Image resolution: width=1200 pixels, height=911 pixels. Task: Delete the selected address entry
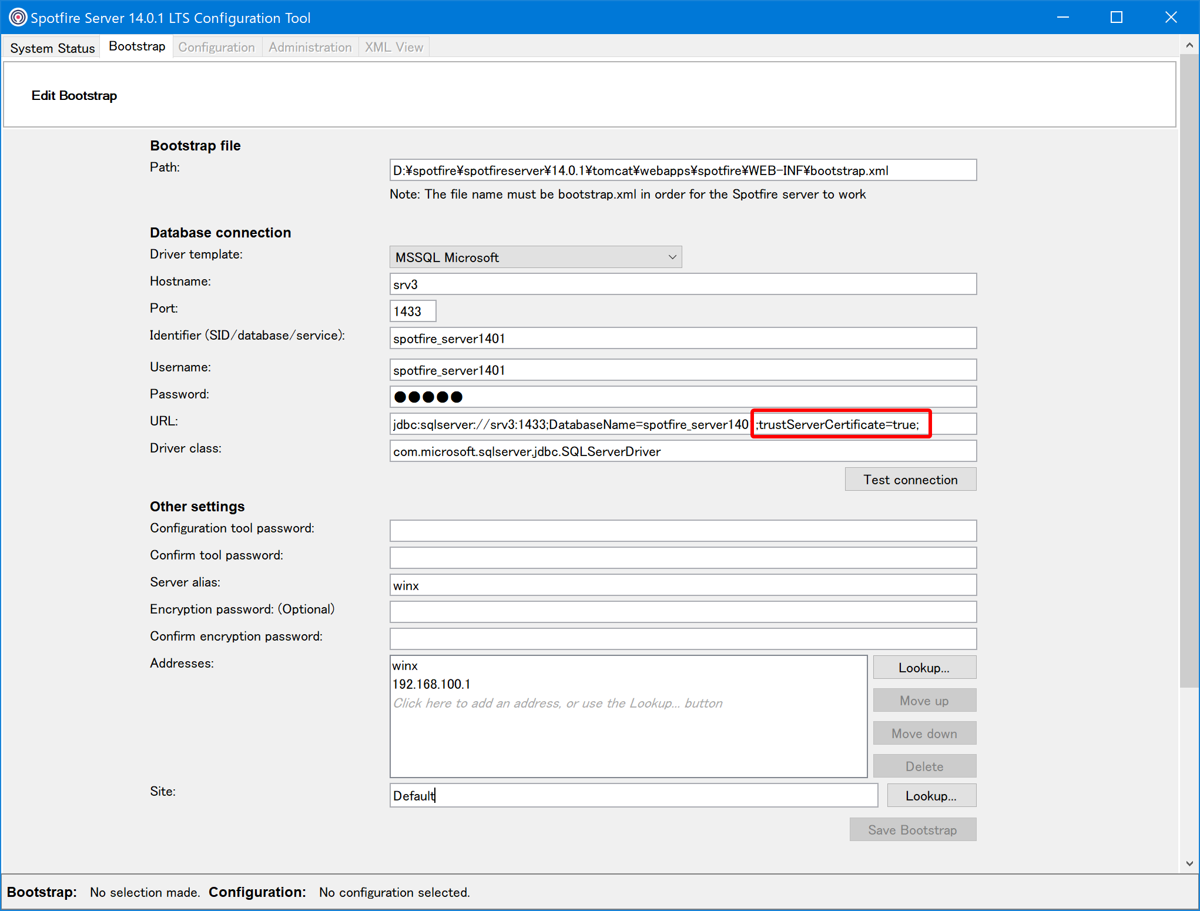(x=924, y=766)
